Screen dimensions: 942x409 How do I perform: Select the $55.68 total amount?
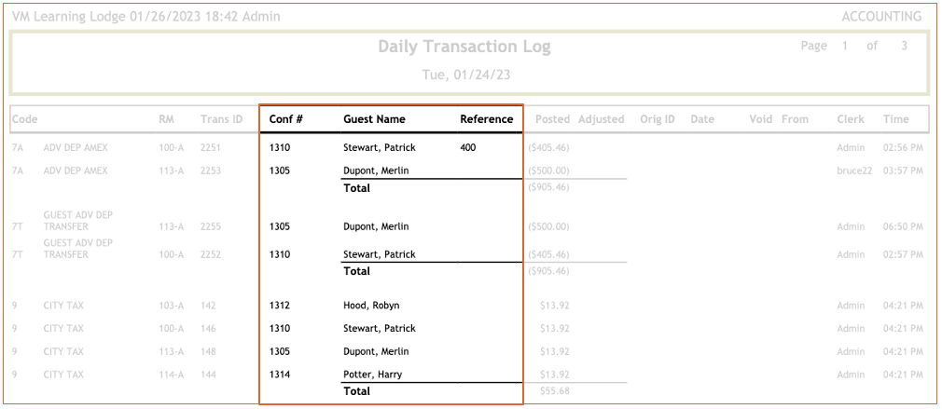[555, 391]
